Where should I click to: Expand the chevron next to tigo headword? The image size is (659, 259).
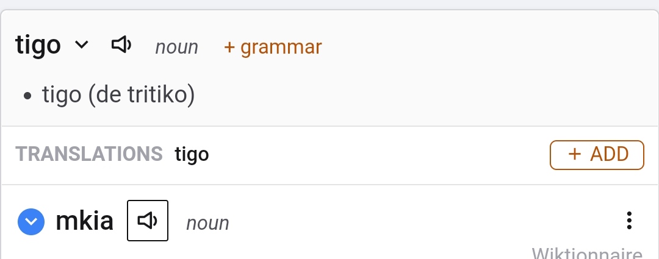(81, 45)
